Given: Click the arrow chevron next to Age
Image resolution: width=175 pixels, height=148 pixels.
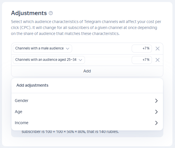Looking at the screenshot, I should 156,112.
